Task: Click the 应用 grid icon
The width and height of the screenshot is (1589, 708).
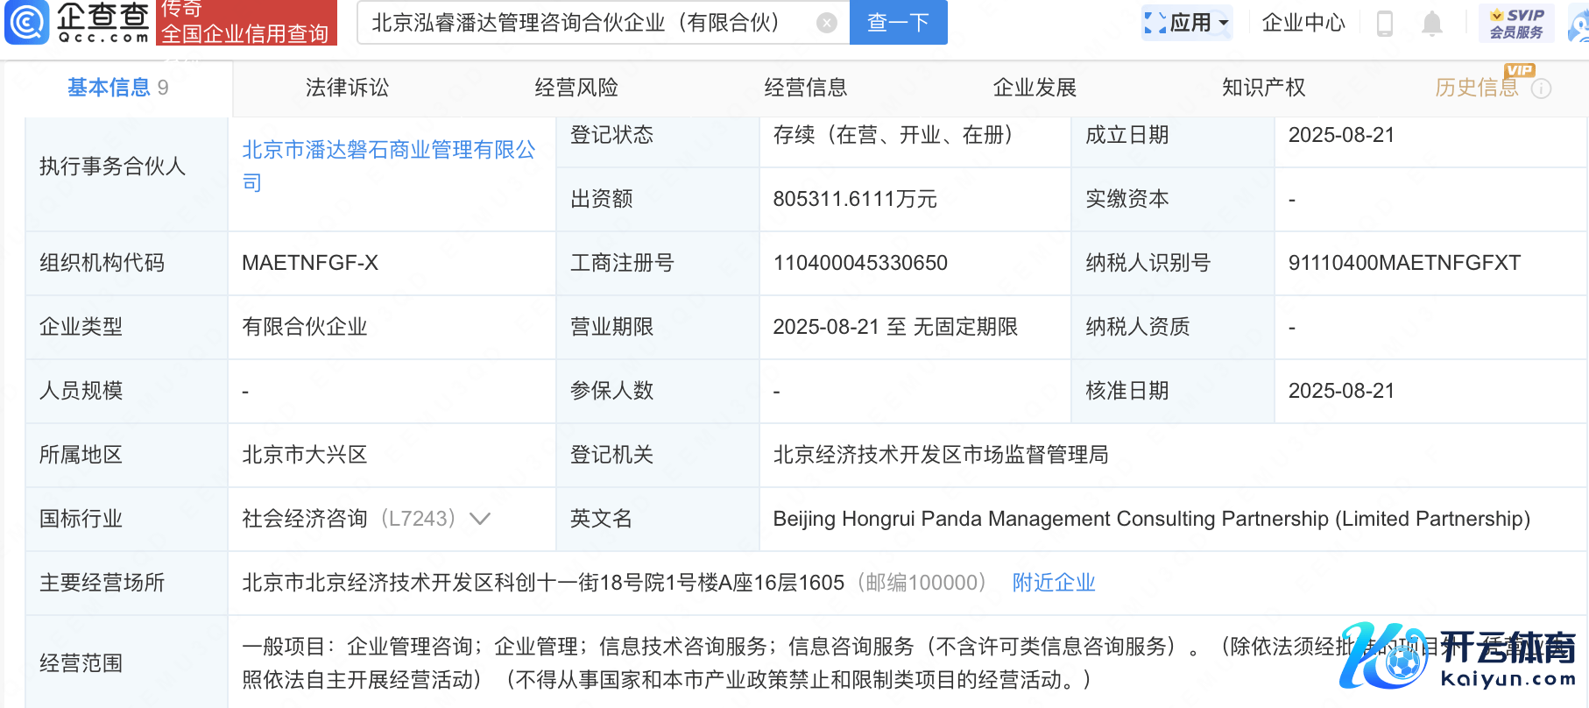Action: coord(1155,23)
